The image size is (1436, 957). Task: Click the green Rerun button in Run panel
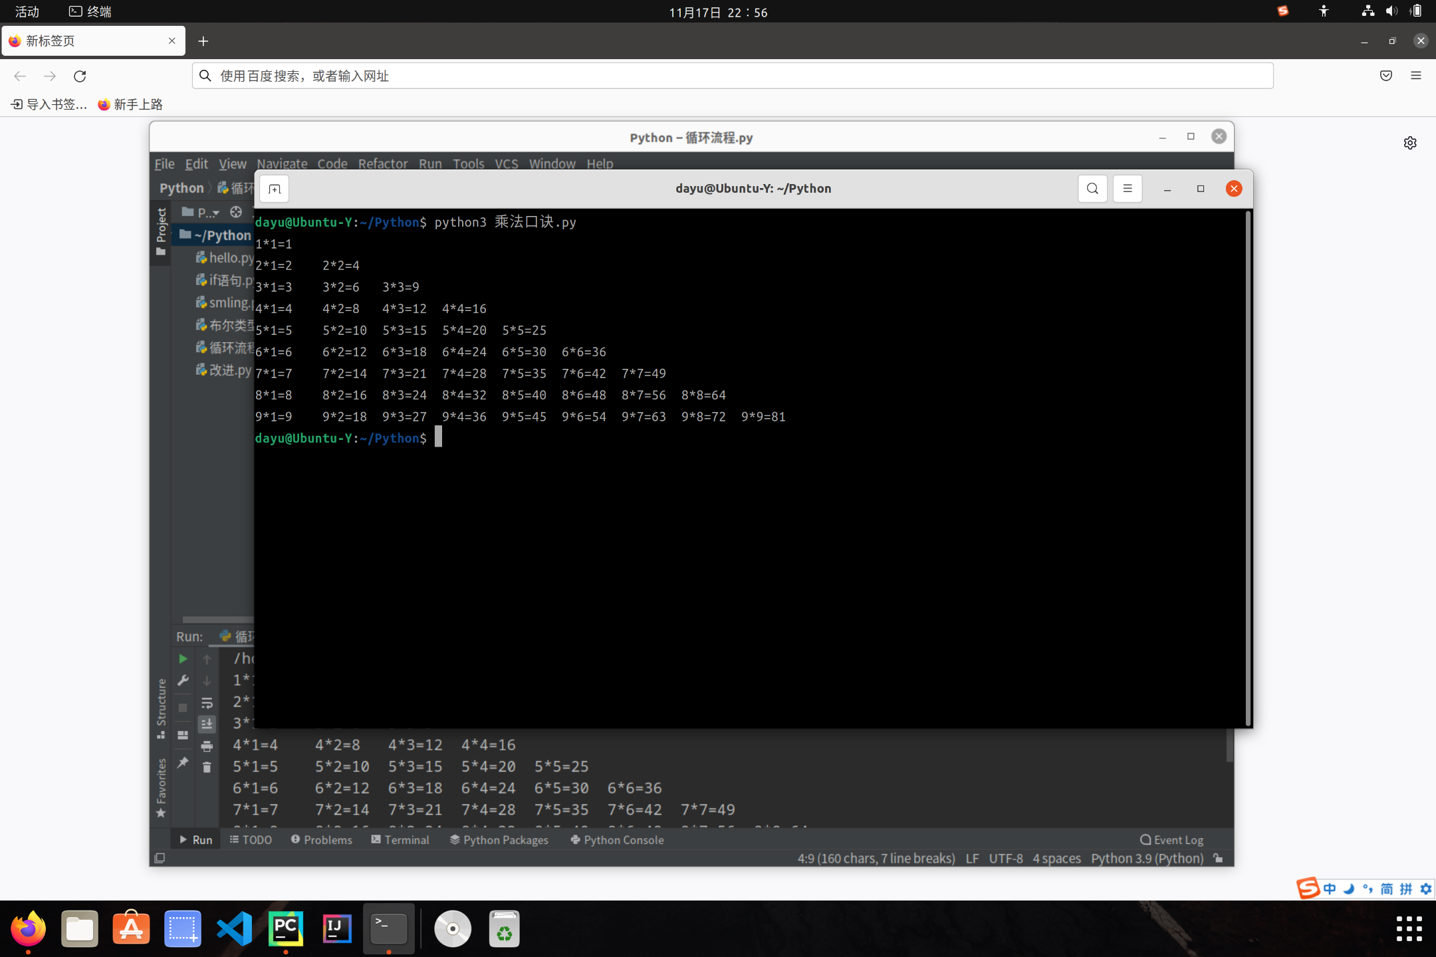(x=183, y=659)
